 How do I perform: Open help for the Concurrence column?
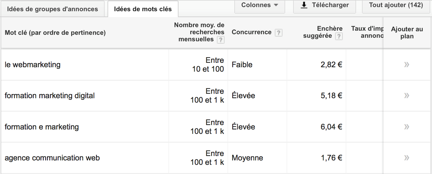[x=278, y=33]
